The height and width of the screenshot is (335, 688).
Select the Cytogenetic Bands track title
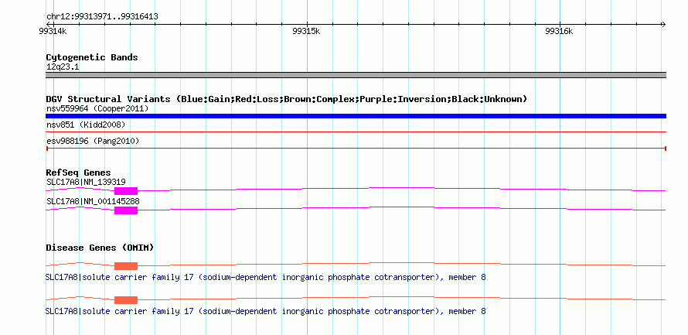(92, 57)
